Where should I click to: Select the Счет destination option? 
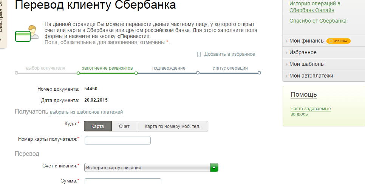click(x=124, y=126)
